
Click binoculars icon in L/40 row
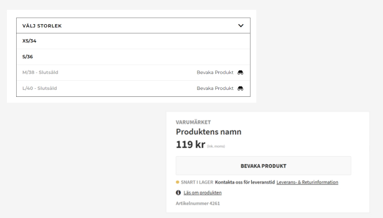pyautogui.click(x=240, y=88)
